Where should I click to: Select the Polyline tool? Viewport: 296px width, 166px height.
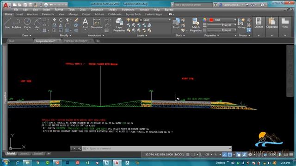[x=17, y=24]
